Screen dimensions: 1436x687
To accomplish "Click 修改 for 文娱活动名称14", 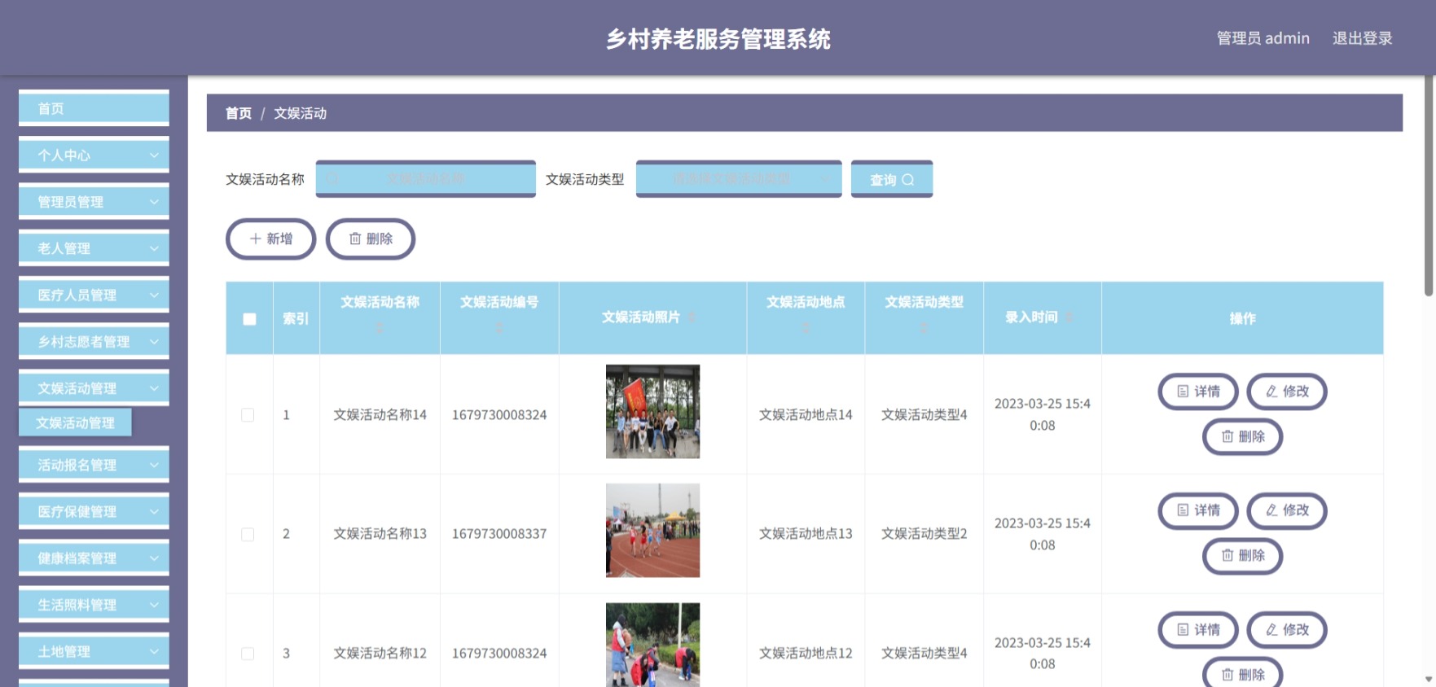I will [1287, 392].
